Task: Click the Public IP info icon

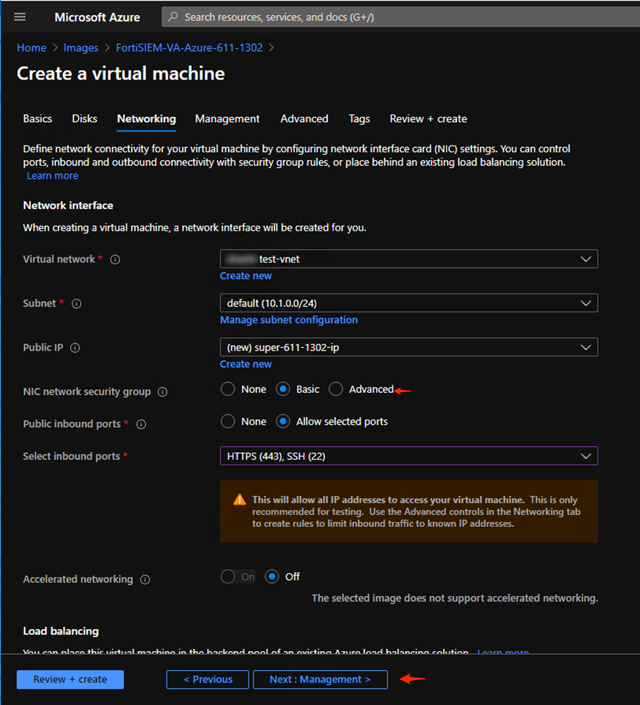Action: [75, 348]
